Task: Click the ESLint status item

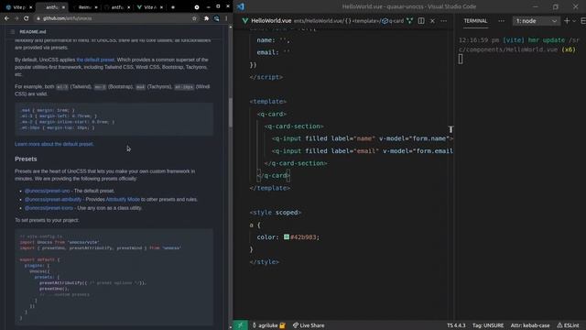Action: [568, 325]
